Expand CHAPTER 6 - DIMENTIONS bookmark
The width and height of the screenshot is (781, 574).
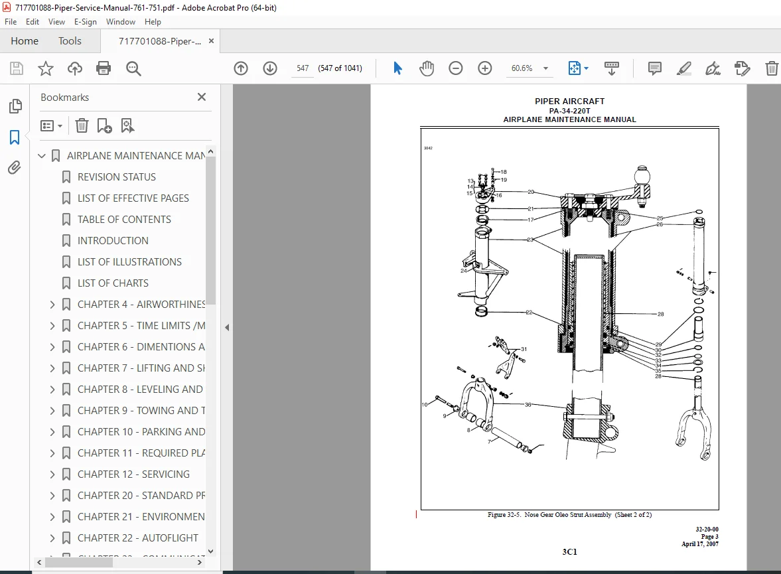tap(52, 347)
